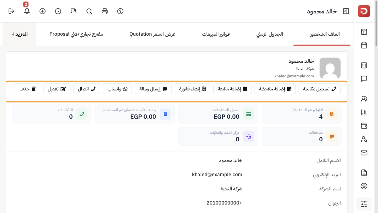378x213 pixels.
Task: Open the chat bubble sidebar icon
Action: [364, 79]
